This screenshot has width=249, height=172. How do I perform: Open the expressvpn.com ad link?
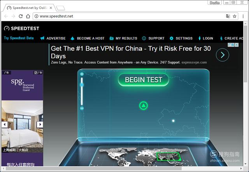tap(194, 63)
